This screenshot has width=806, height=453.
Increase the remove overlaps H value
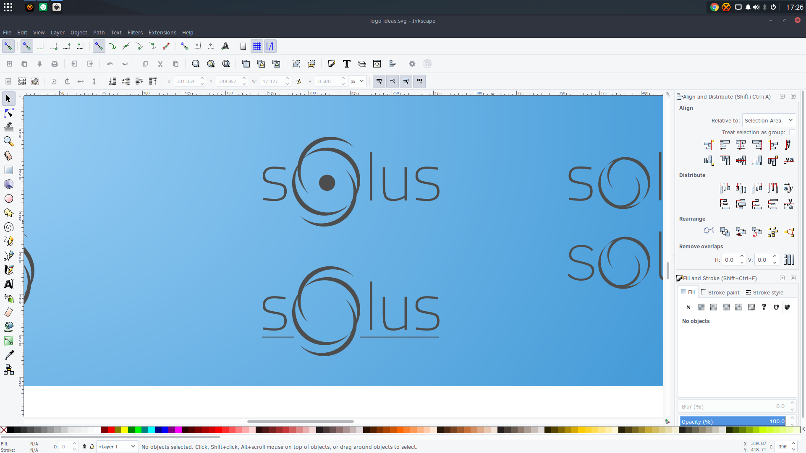742,257
